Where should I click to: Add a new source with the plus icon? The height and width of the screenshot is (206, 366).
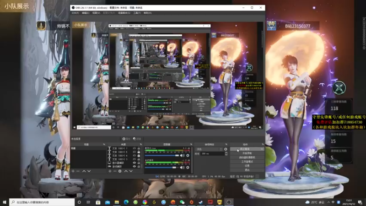pyautogui.click(x=110, y=171)
